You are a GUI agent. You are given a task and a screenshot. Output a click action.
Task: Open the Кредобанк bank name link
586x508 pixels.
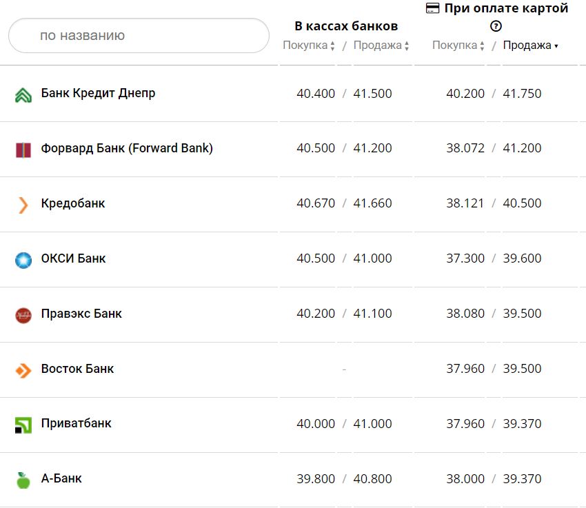click(x=73, y=203)
